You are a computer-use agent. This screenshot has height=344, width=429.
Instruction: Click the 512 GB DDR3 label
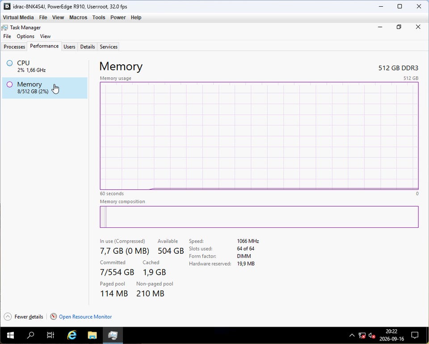(398, 68)
